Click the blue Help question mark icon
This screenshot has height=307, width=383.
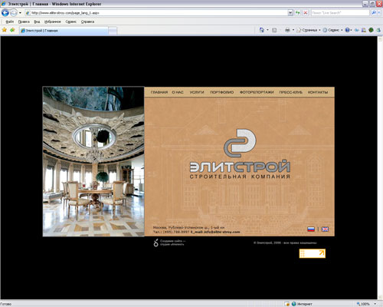click(347, 30)
